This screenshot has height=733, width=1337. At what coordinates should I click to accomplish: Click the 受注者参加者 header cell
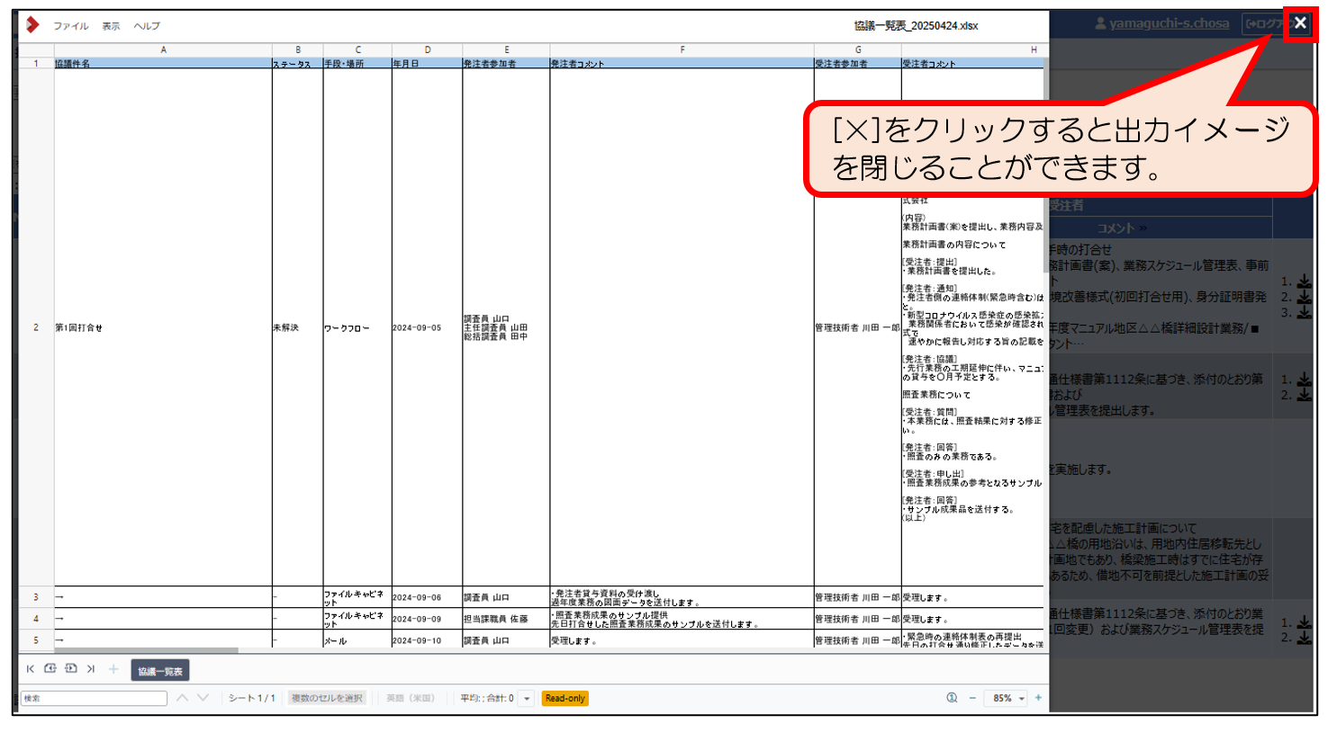pos(857,63)
